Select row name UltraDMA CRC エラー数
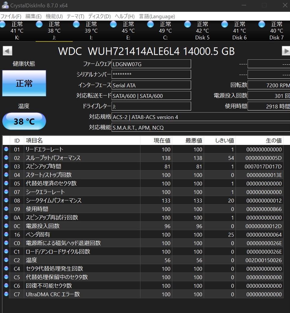The height and width of the screenshot is (313, 290). (x=53, y=294)
